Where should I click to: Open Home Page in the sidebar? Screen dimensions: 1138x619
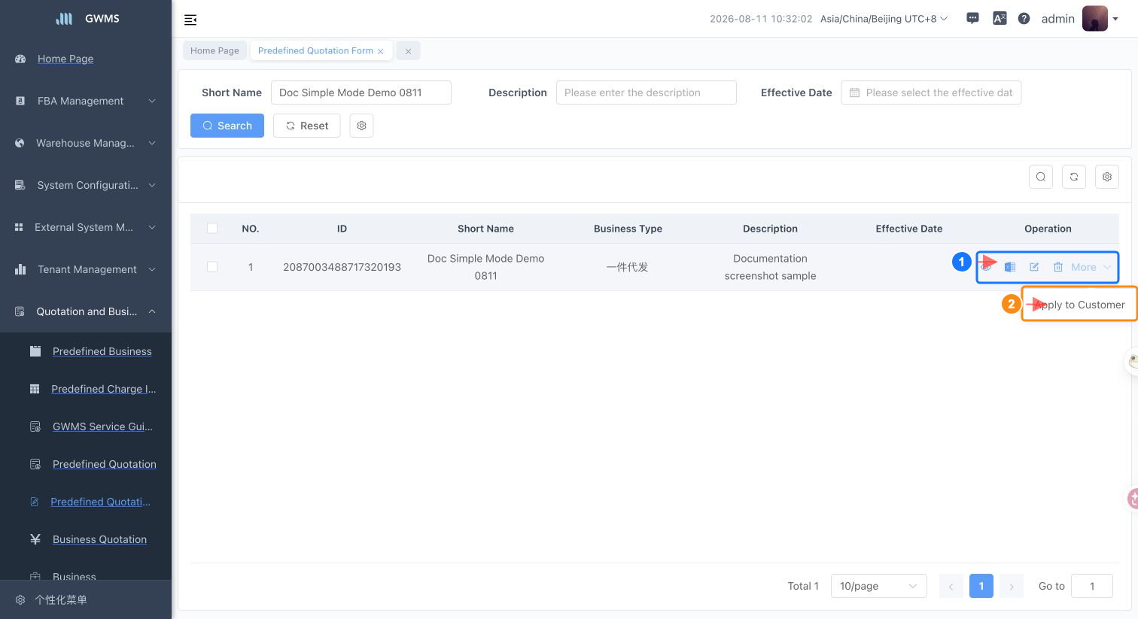point(65,59)
